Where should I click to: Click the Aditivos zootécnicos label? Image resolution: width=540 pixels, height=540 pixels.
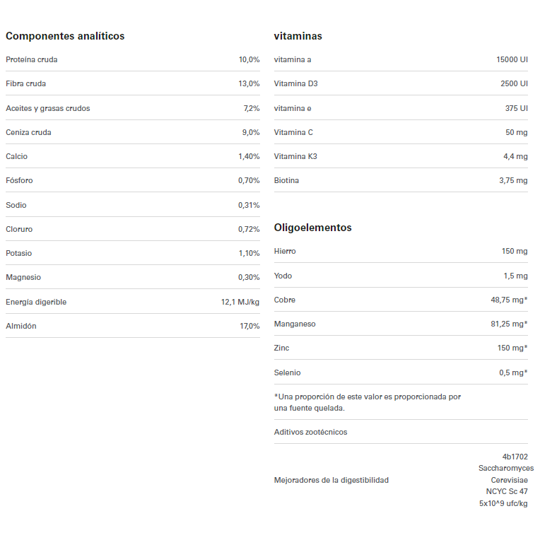coord(311,432)
